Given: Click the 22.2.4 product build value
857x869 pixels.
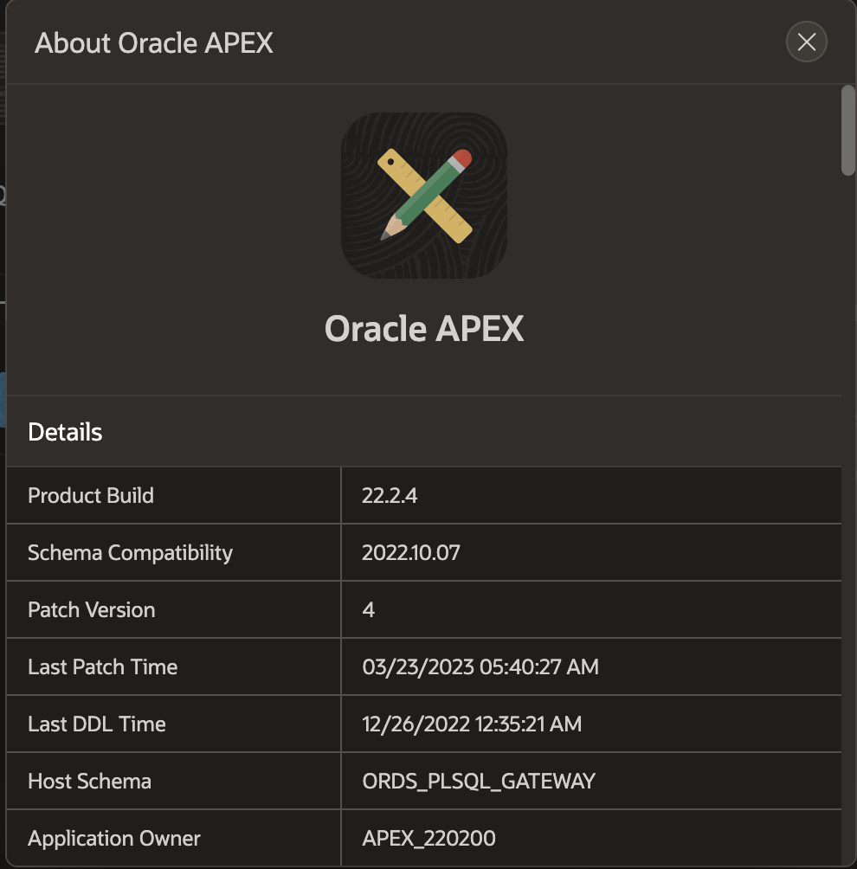Looking at the screenshot, I should click(390, 495).
